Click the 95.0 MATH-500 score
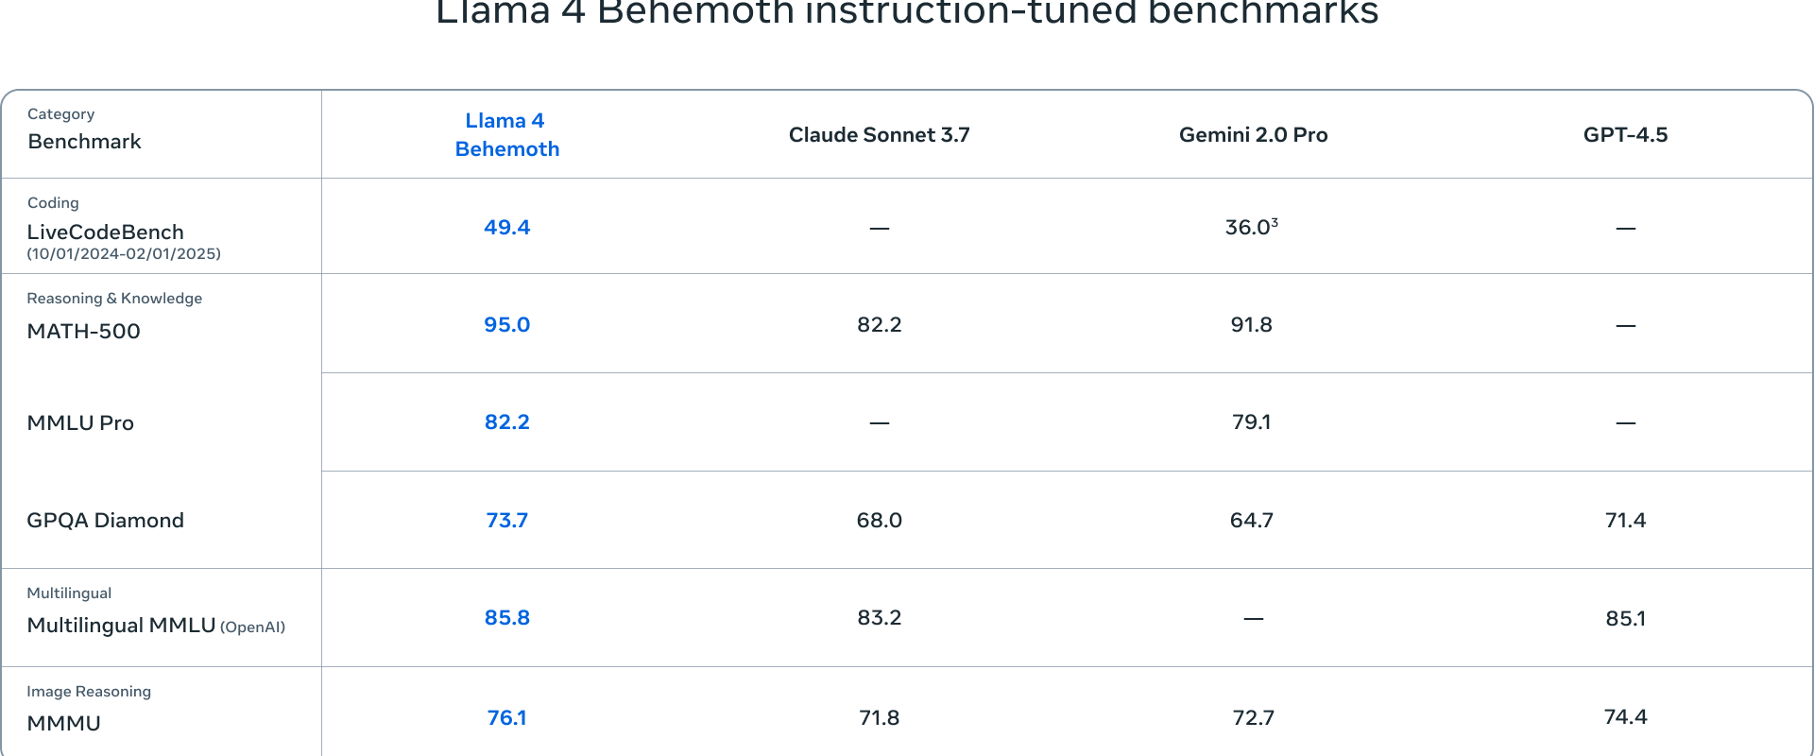This screenshot has height=756, width=1814. (507, 325)
